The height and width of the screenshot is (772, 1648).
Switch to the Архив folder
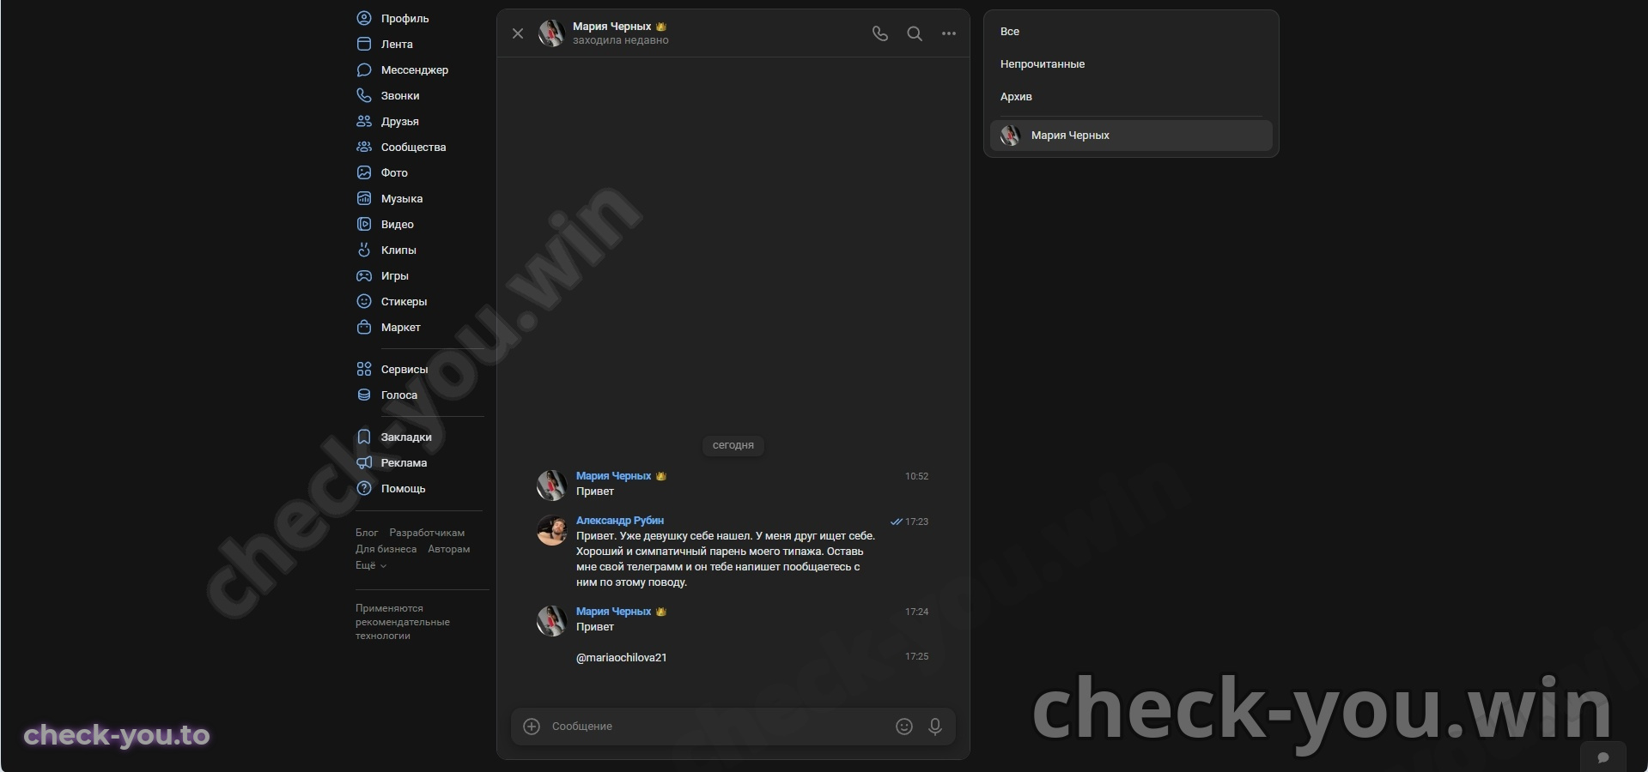pos(1016,96)
